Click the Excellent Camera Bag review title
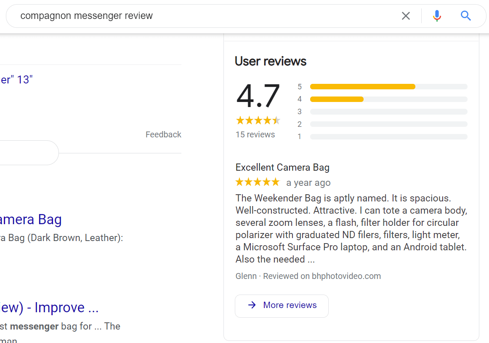The image size is (489, 343). (x=282, y=167)
